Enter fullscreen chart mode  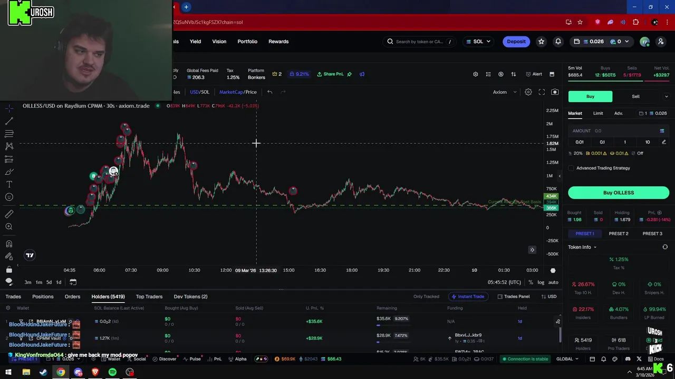point(542,92)
